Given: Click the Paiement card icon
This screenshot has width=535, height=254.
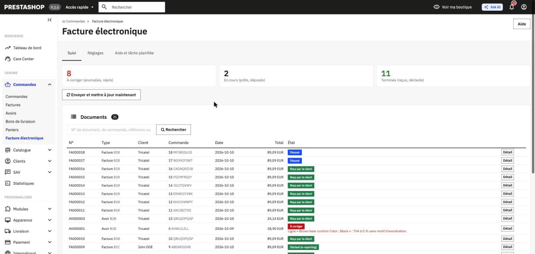Looking at the screenshot, I should 8,242.
